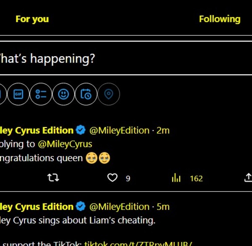Add a poll to the post
Viewport: 252px width, 246px height.
(41, 94)
